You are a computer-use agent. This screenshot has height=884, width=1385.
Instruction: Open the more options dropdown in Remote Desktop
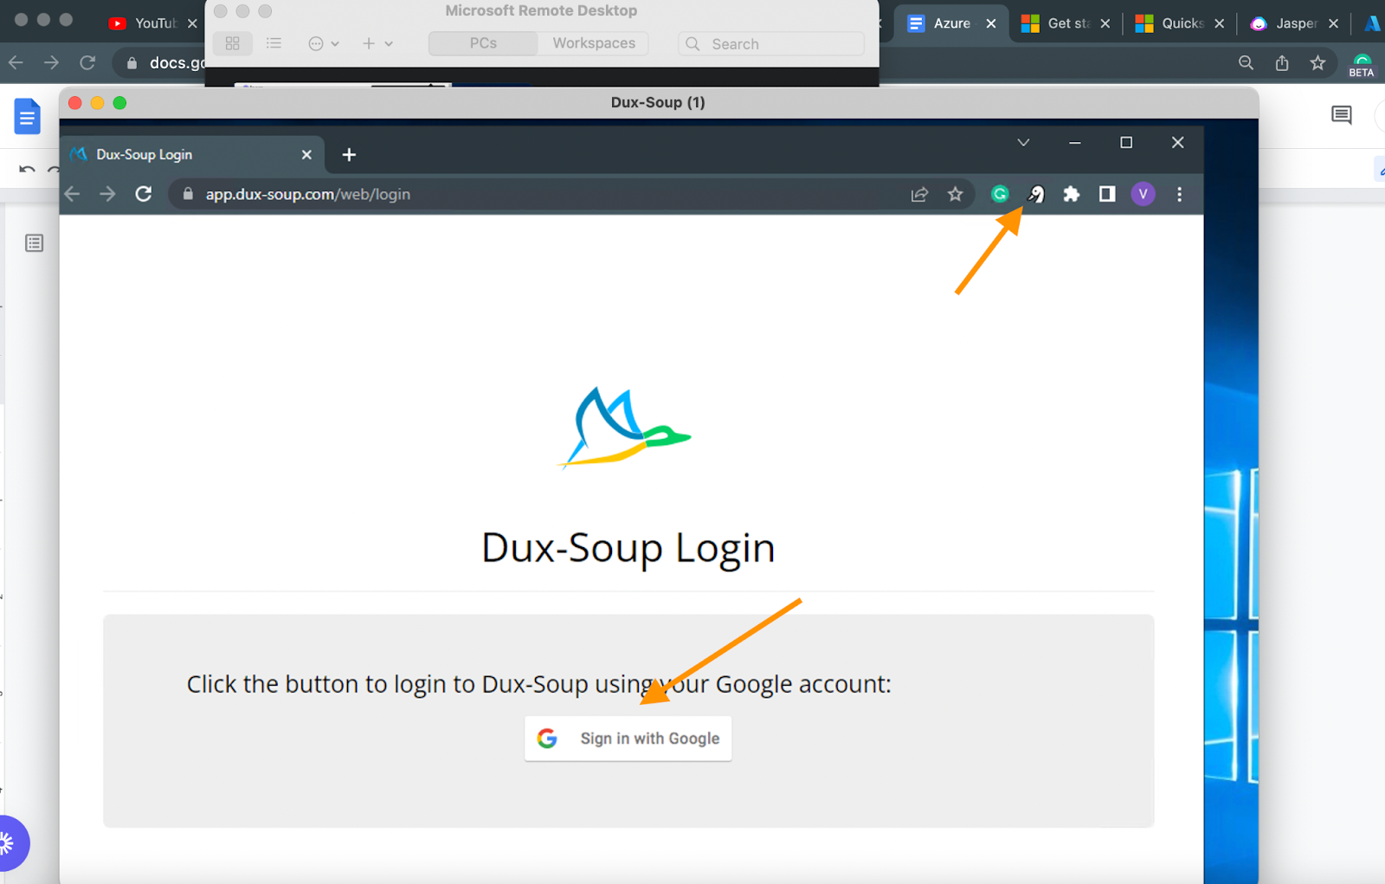pos(324,43)
